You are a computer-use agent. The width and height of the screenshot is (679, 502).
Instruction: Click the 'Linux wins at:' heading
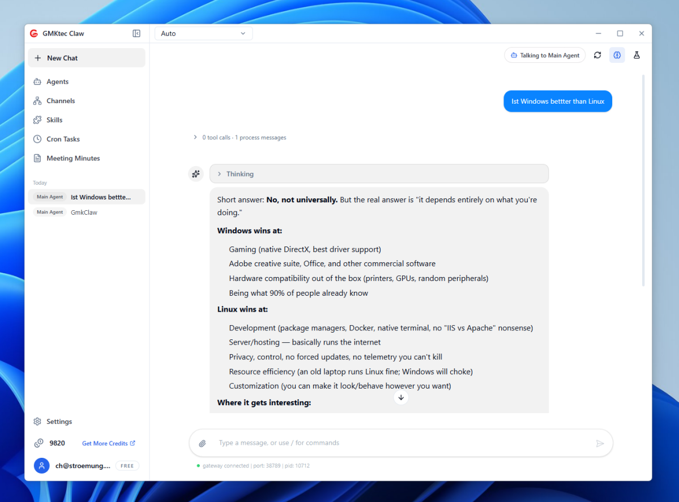point(242,309)
